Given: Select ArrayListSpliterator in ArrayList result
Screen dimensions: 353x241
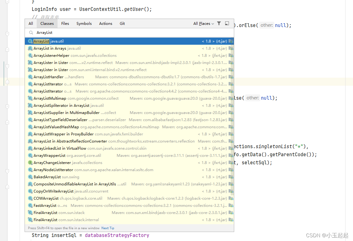Looking at the screenshot, I should coord(129,106).
